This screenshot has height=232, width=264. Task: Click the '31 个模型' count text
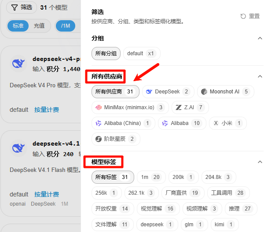click(x=54, y=7)
